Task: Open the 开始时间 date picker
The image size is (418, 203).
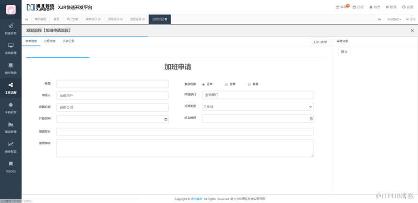Action: (x=166, y=119)
